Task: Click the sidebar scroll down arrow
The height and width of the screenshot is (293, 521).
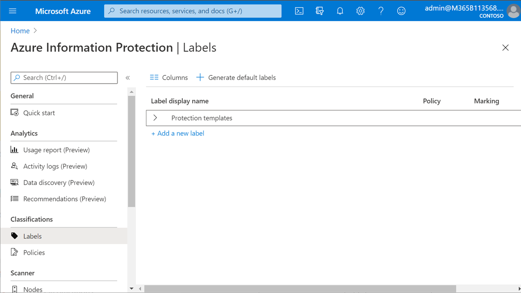Action: tap(131, 288)
